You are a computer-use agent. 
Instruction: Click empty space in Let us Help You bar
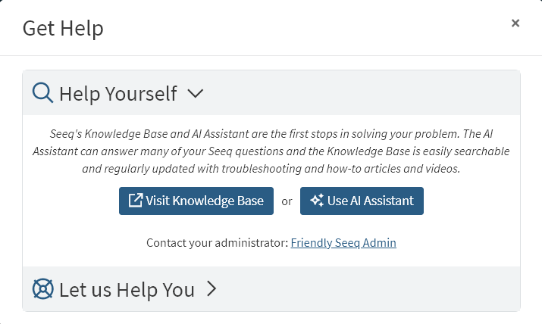click(364, 289)
